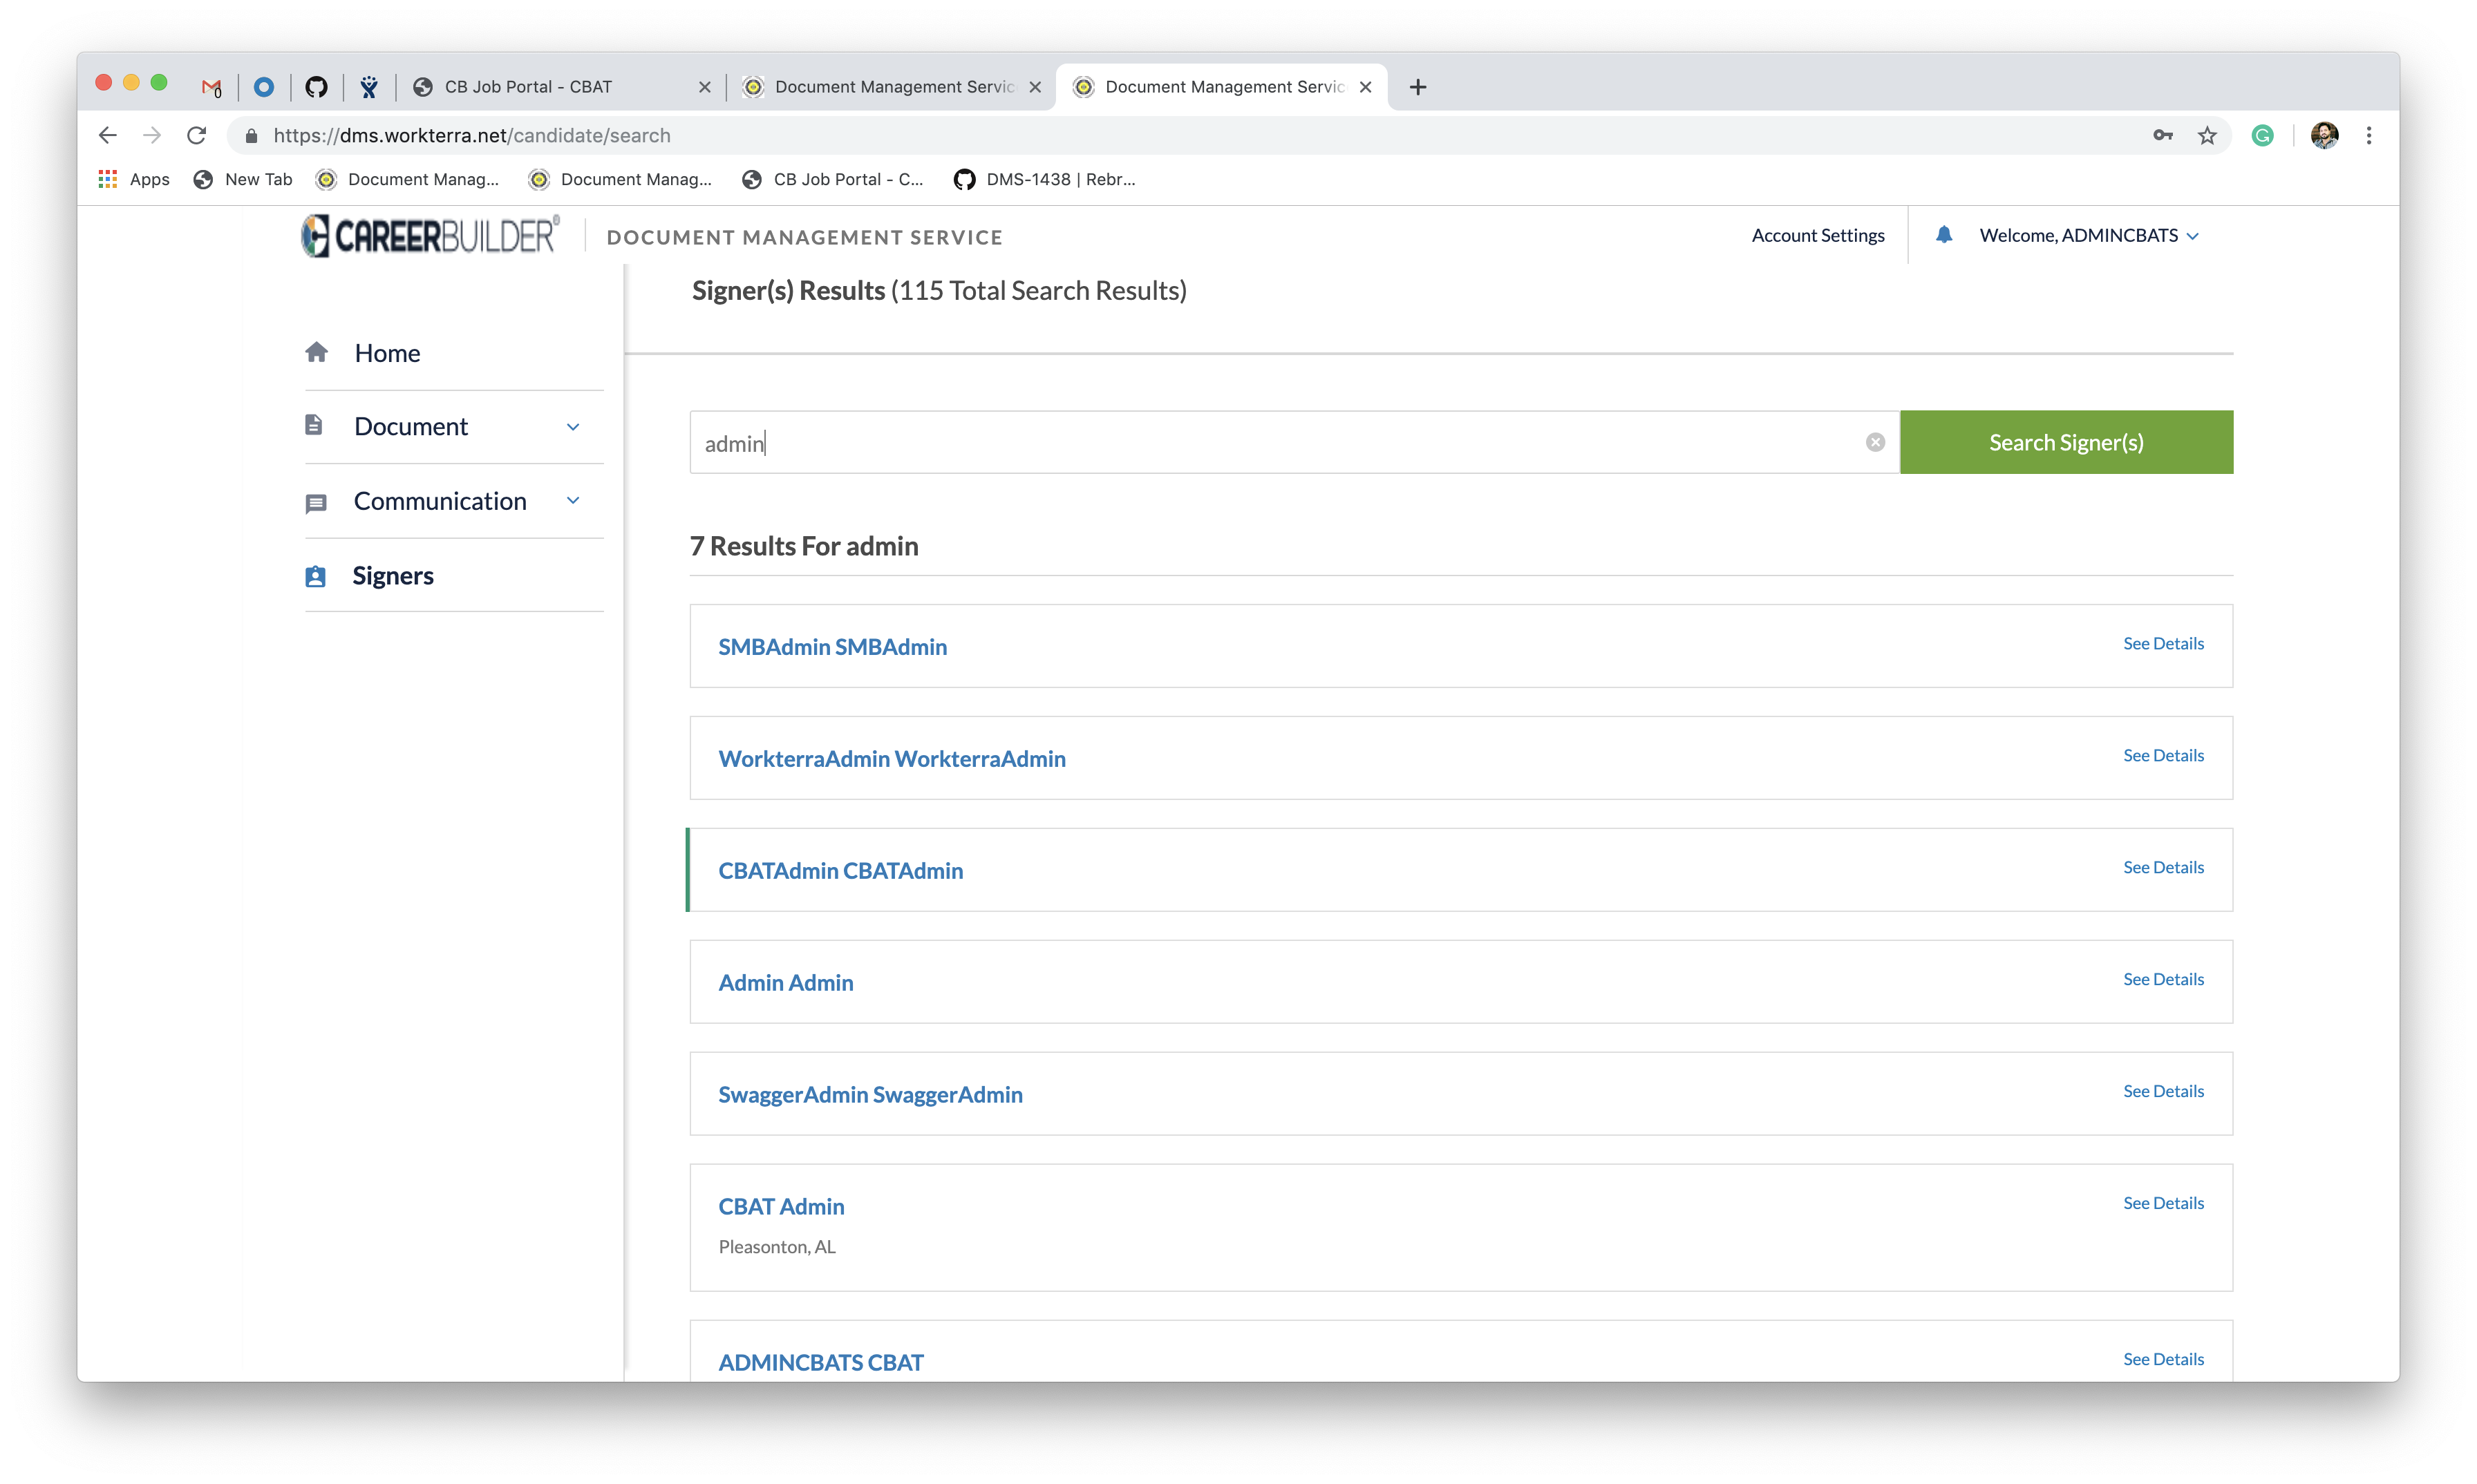Open the pinned Gmail tab icon
2477x1484 pixels.
[211, 87]
